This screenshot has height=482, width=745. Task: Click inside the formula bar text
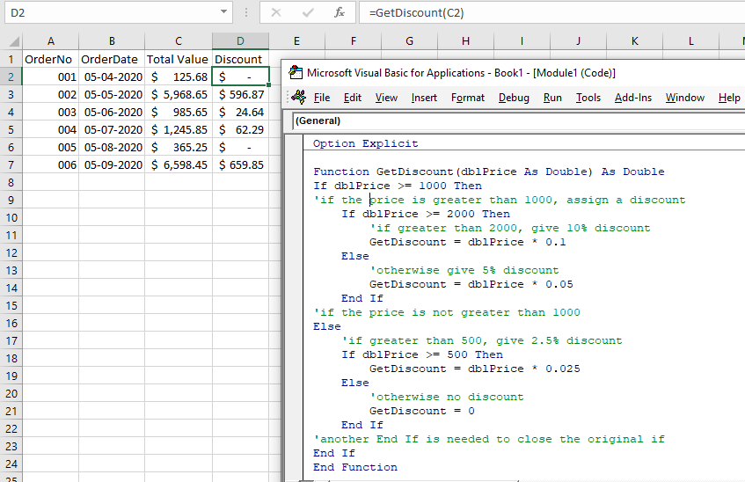point(528,13)
